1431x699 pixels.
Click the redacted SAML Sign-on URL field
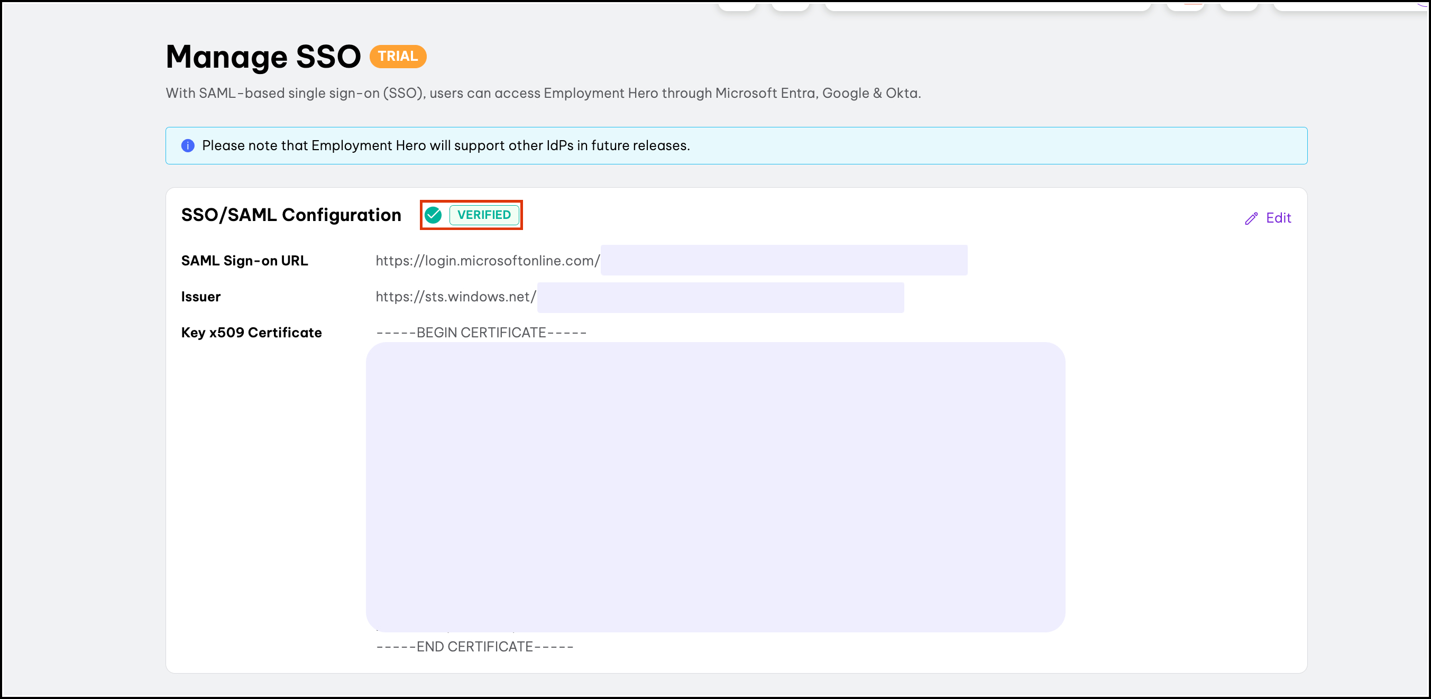pyautogui.click(x=783, y=260)
